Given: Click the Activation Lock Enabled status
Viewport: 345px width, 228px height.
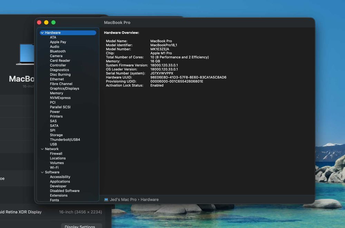Looking at the screenshot, I should (157, 85).
